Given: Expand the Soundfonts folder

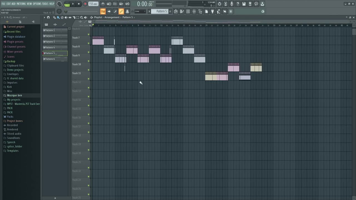Looking at the screenshot, I should (13, 138).
